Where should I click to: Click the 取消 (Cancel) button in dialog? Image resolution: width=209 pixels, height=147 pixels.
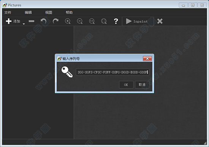[x=142, y=85]
